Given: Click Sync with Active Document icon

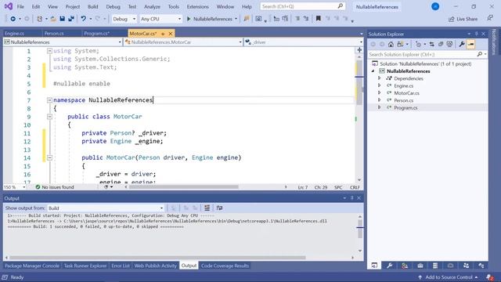Looking at the screenshot, I should tap(431, 44).
